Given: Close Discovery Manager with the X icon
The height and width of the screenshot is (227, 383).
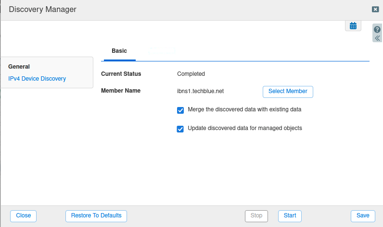Looking at the screenshot, I should [x=375, y=9].
